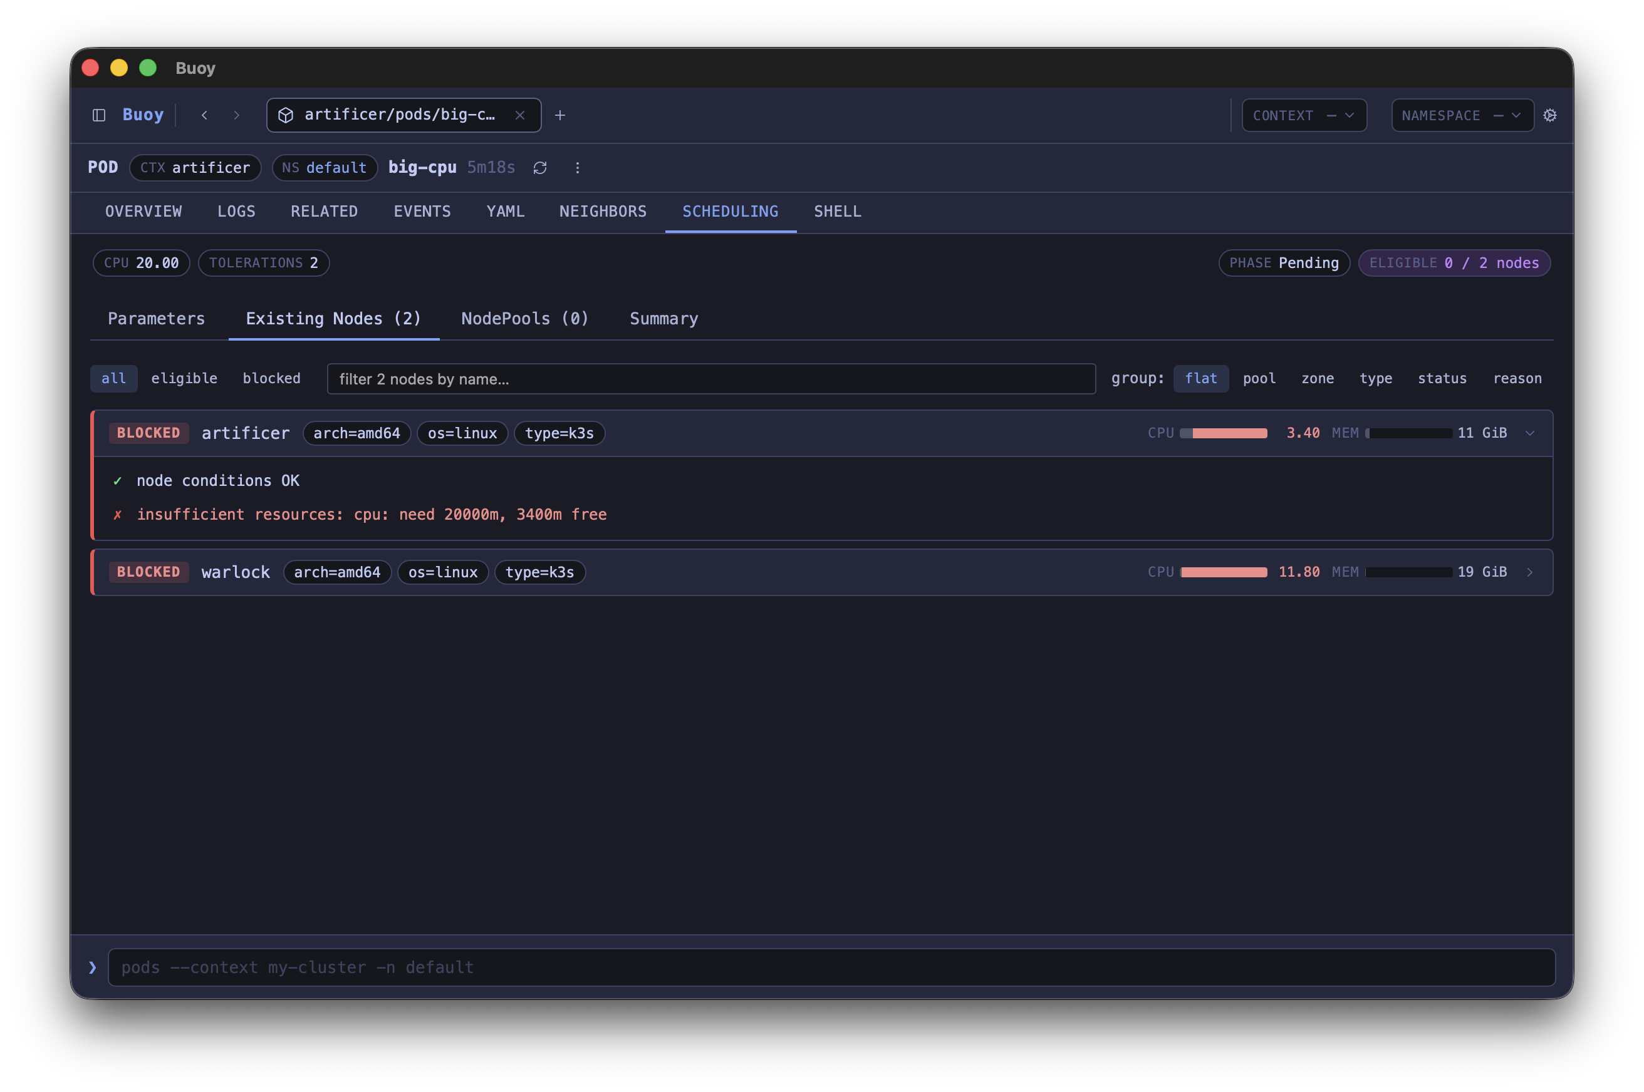Open the EVENTS tab

pos(422,211)
